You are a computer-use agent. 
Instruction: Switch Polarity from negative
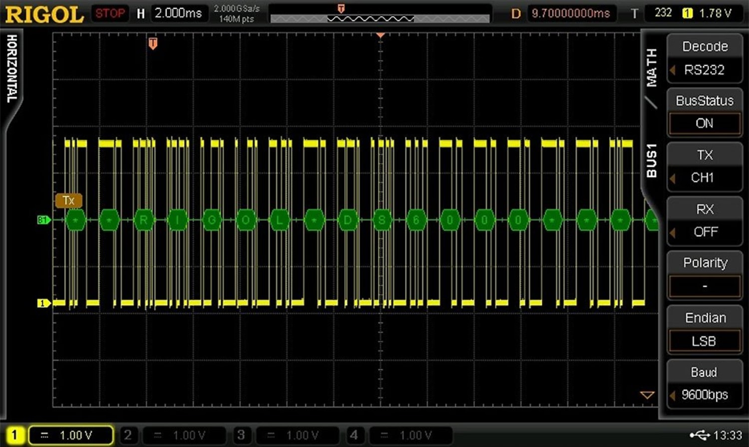coord(705,286)
